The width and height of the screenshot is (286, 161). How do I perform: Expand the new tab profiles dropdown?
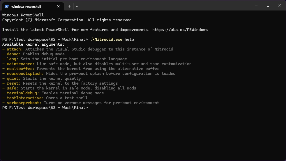[77, 6]
